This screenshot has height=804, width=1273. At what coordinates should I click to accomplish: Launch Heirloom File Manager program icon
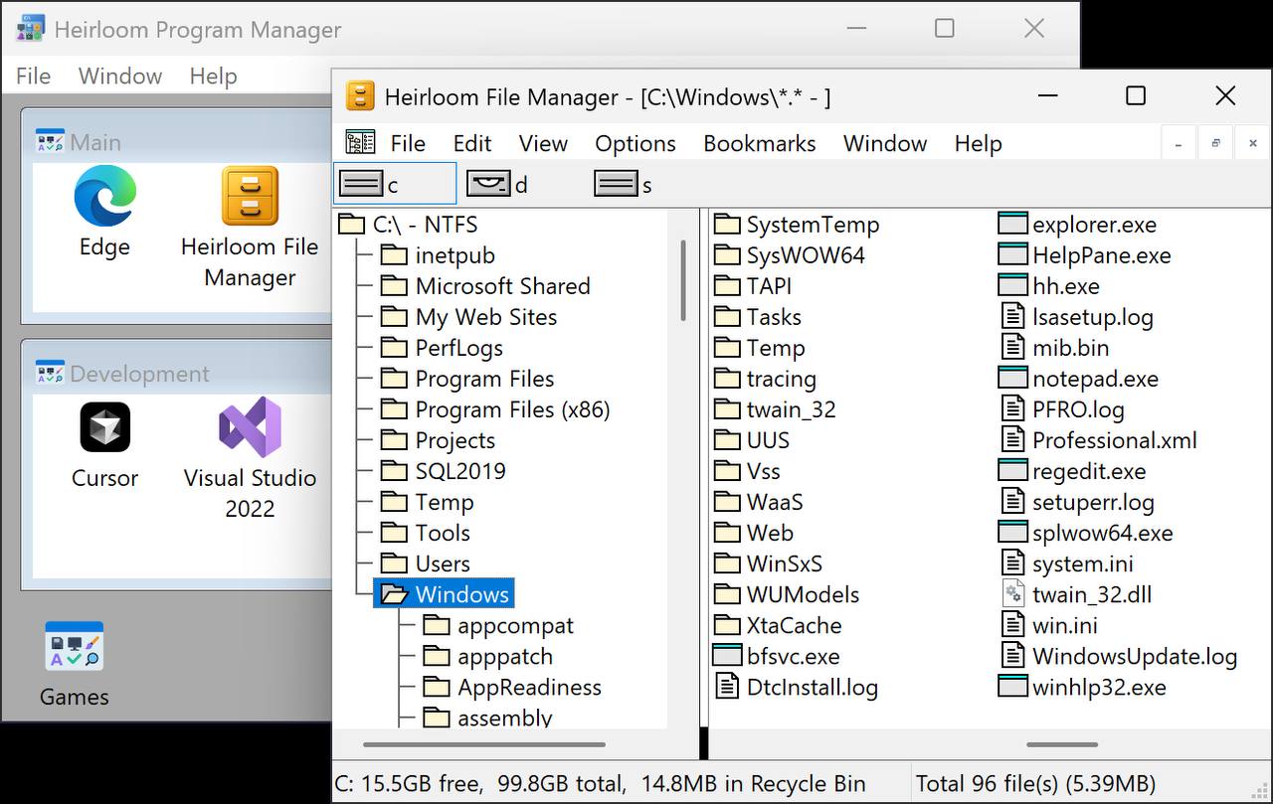point(250,197)
